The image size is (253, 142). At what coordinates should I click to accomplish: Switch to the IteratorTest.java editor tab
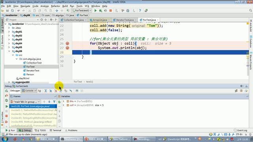(125, 20)
